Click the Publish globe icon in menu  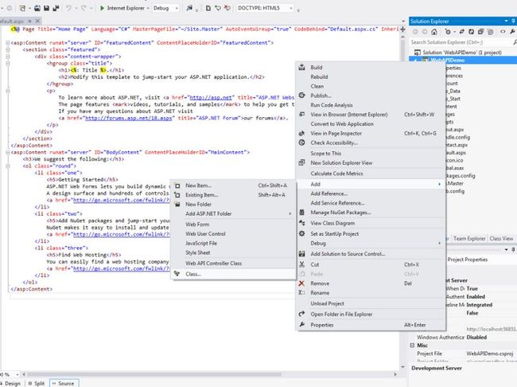click(301, 96)
